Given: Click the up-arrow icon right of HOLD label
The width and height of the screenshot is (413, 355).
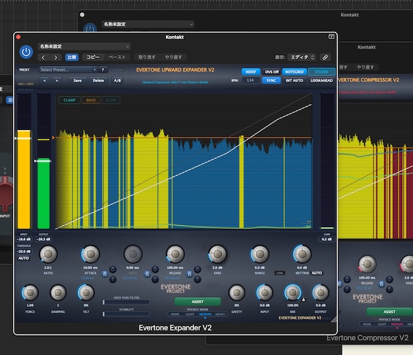Looking at the screenshot, I should click(155, 279).
